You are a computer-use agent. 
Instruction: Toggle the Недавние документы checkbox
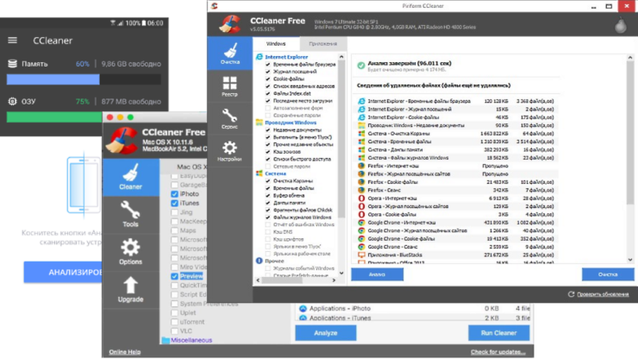(x=268, y=130)
